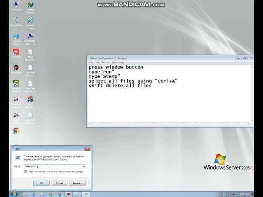The height and width of the screenshot is (197, 263).
Task: Open Notepad's File menu
Action: click(91, 62)
